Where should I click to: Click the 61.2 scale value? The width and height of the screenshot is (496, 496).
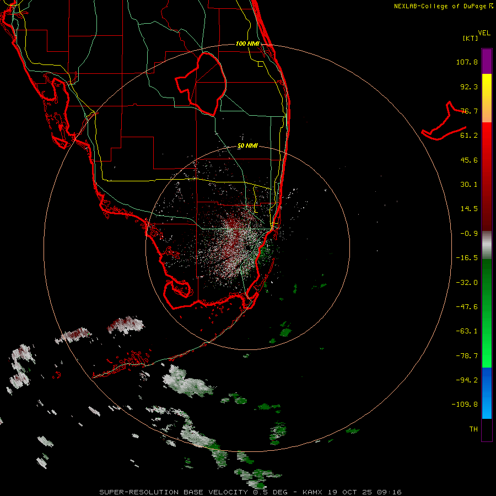pyautogui.click(x=469, y=136)
